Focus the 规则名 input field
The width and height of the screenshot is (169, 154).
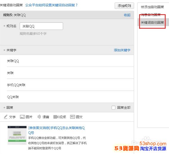click(x=41, y=26)
